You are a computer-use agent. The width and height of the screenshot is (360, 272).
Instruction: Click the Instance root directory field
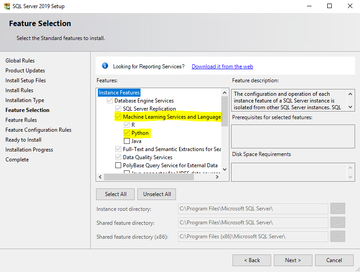coord(253,209)
